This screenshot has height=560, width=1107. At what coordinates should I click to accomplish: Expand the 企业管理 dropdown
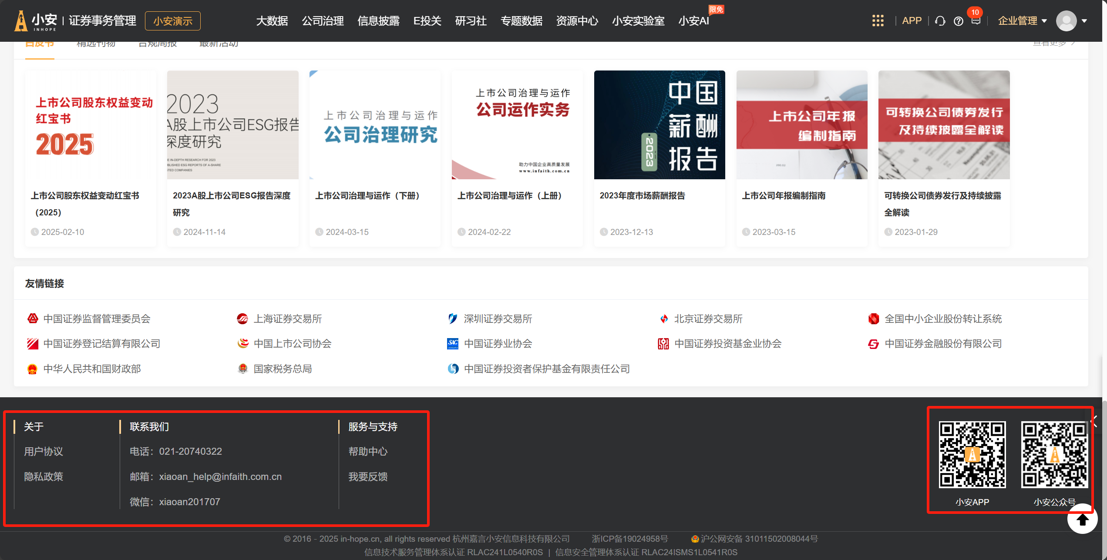[x=1022, y=21]
